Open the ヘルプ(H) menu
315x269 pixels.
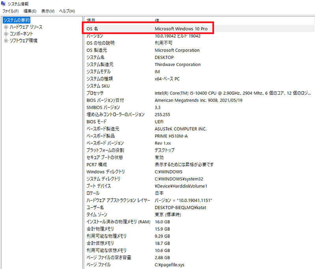67,11
